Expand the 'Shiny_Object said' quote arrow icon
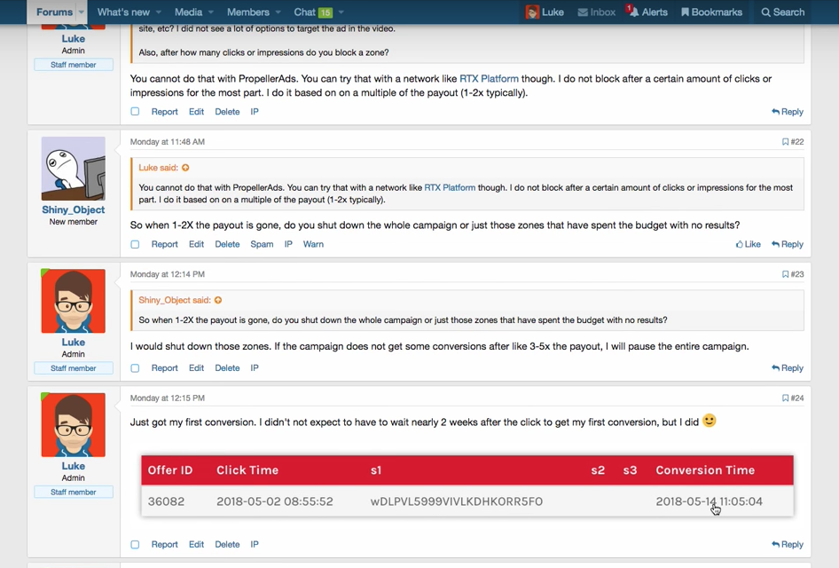The width and height of the screenshot is (839, 568). [218, 300]
